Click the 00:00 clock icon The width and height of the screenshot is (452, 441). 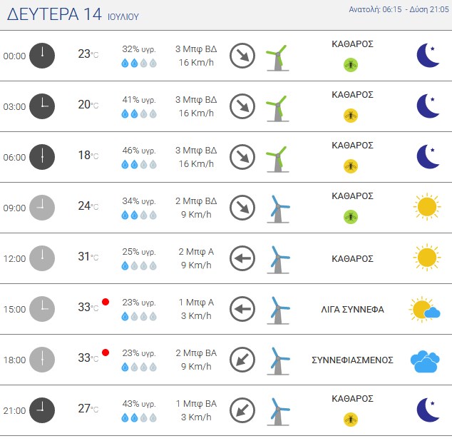pyautogui.click(x=42, y=56)
